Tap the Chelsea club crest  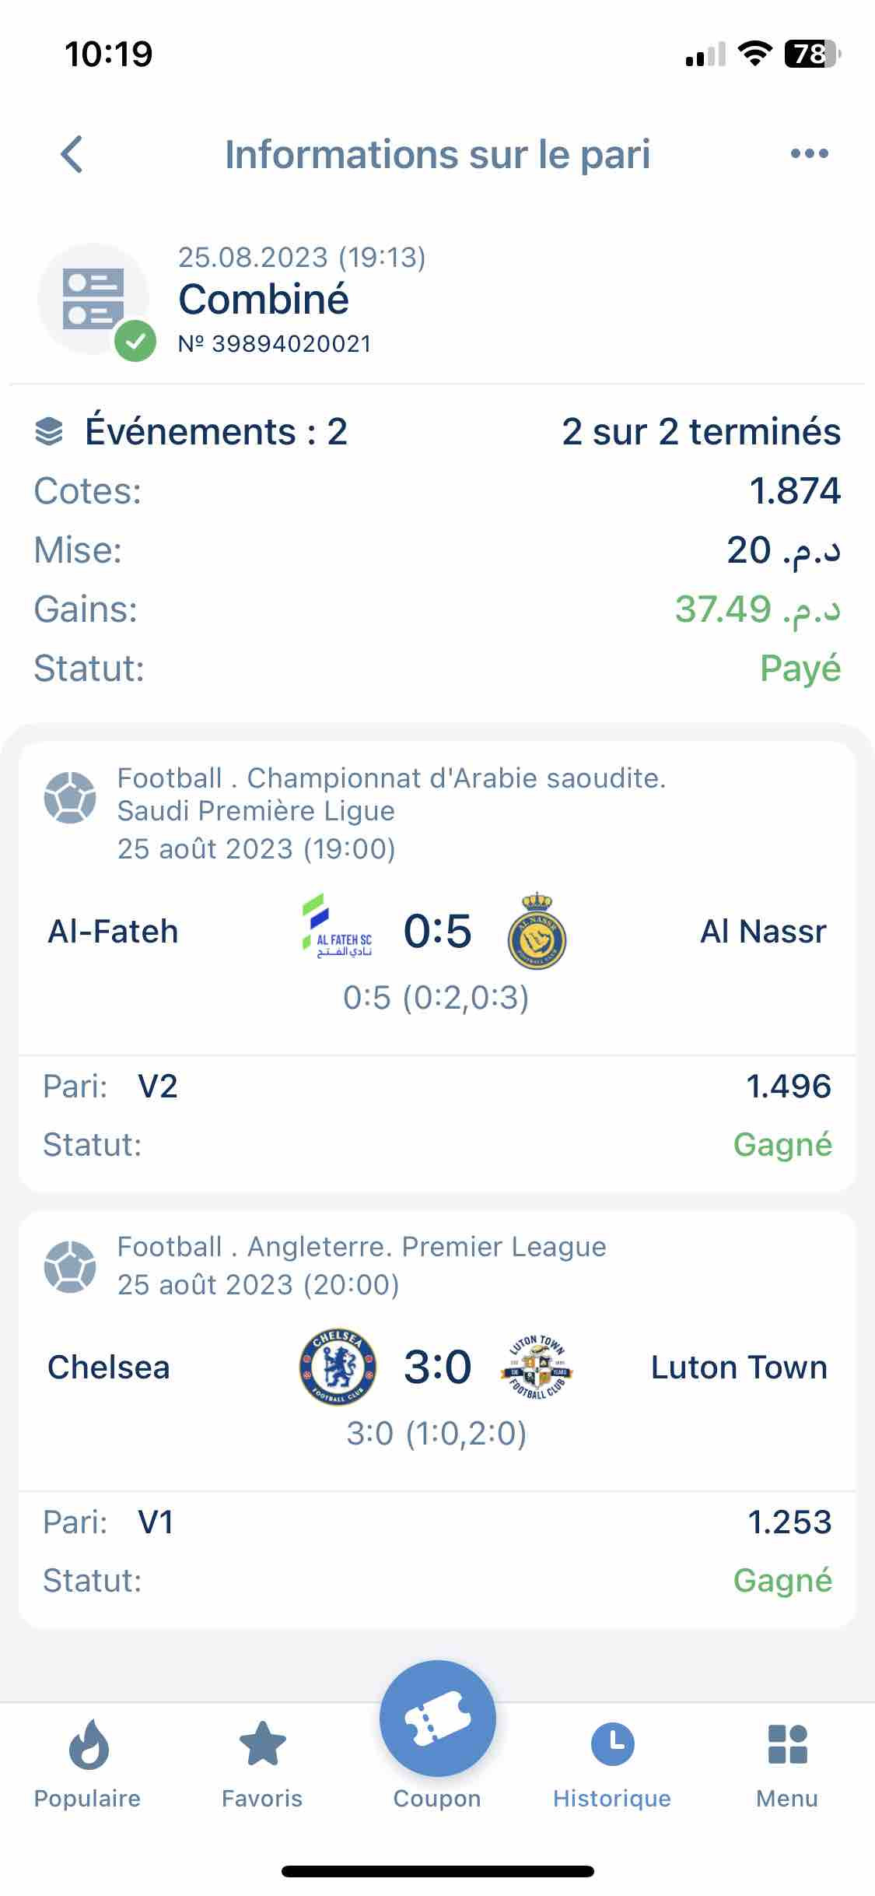pyautogui.click(x=338, y=1367)
